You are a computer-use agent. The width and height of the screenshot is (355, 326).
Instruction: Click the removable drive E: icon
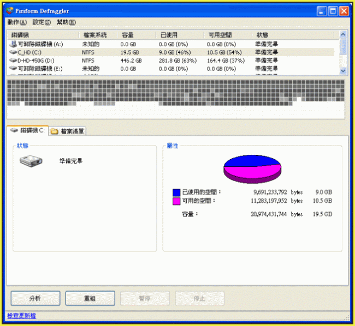(x=13, y=69)
